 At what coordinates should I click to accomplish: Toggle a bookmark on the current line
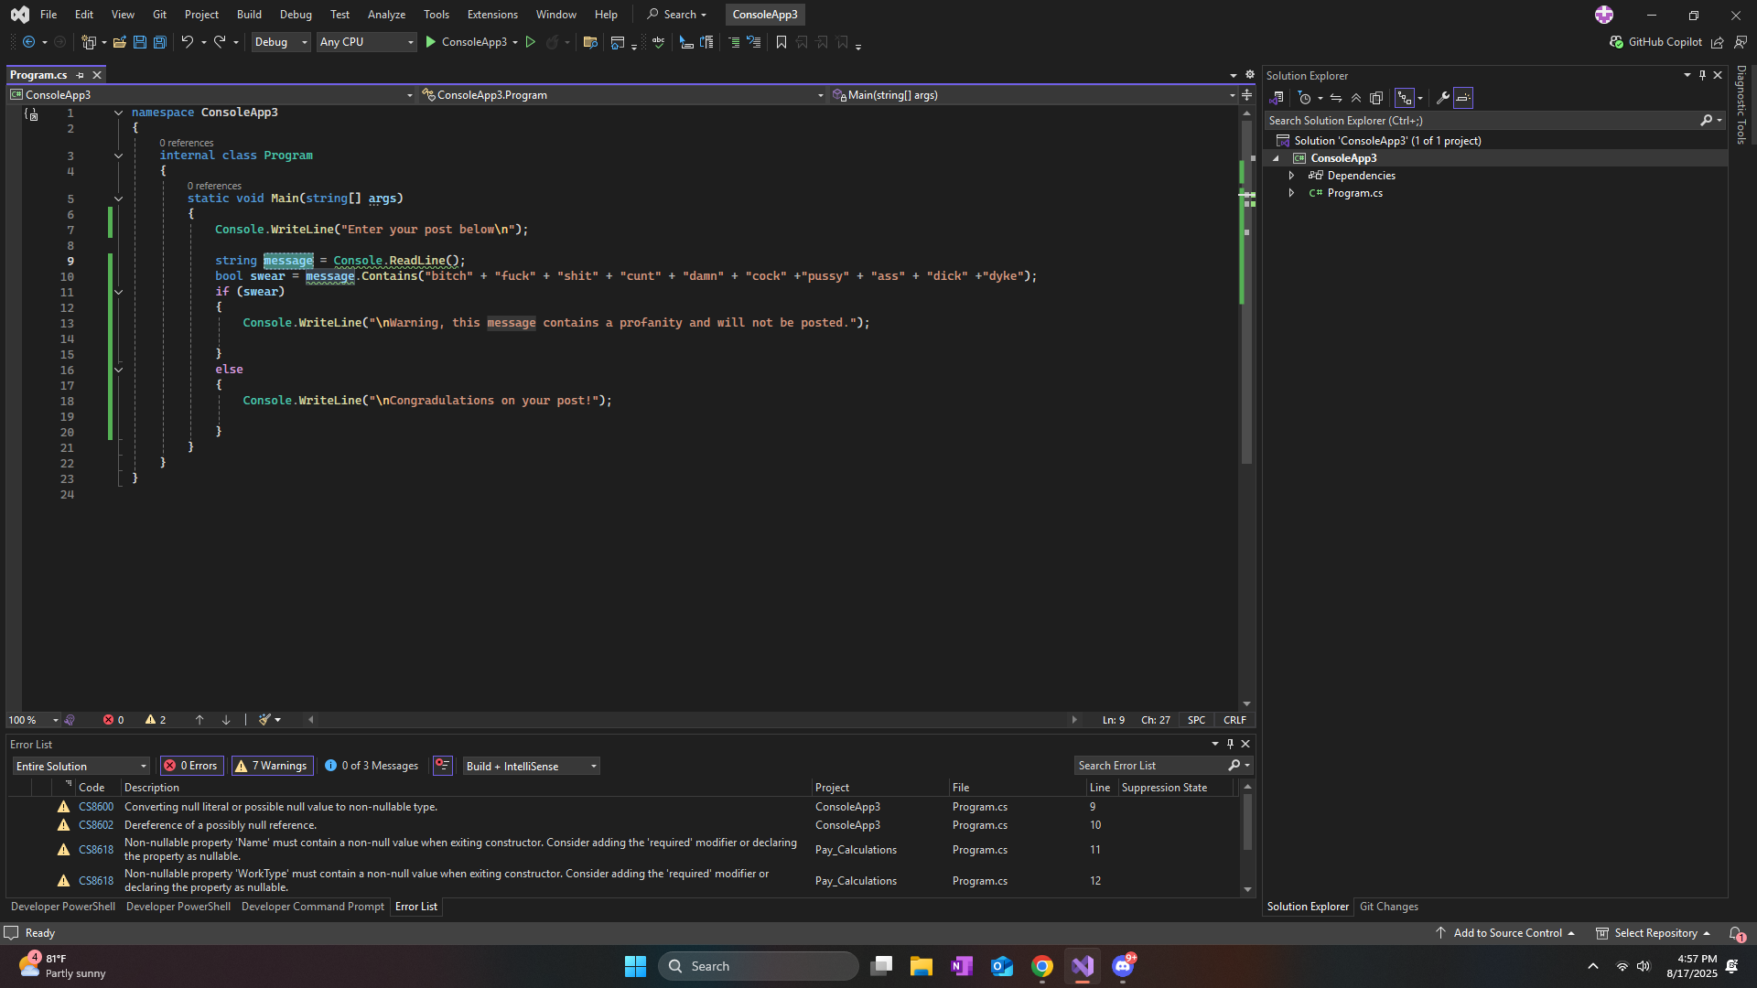pyautogui.click(x=781, y=42)
